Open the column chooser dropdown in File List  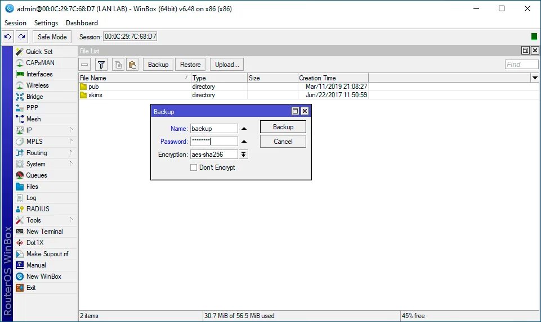[x=535, y=78]
